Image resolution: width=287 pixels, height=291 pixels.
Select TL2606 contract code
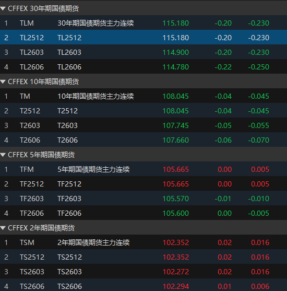point(32,67)
